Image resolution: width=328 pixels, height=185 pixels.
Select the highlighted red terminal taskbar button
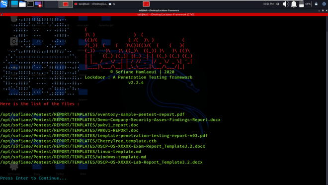pos(66,4)
